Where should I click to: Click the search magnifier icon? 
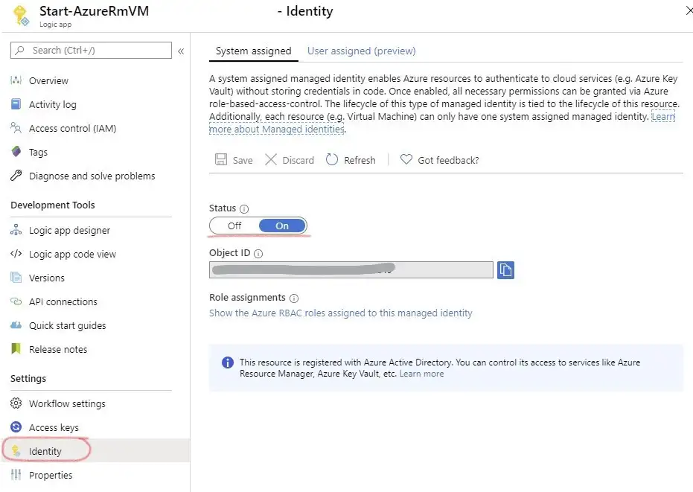coord(20,51)
